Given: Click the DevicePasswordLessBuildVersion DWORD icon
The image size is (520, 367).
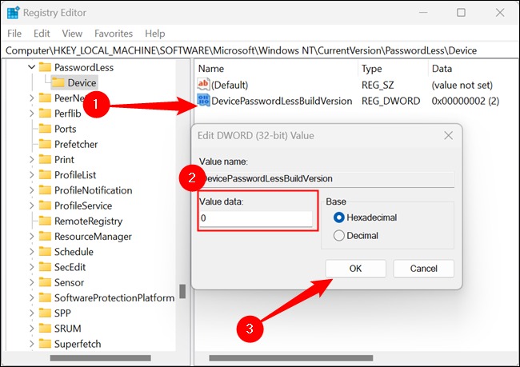Looking at the screenshot, I should click(x=203, y=100).
